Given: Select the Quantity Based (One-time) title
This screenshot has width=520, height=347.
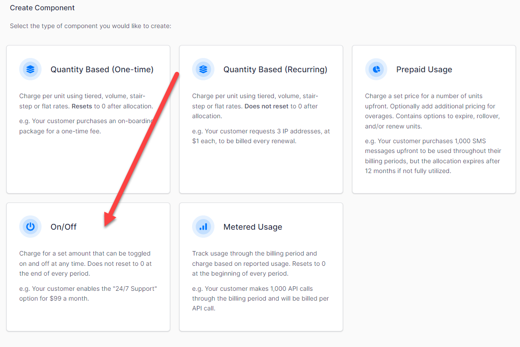Looking at the screenshot, I should 102,70.
